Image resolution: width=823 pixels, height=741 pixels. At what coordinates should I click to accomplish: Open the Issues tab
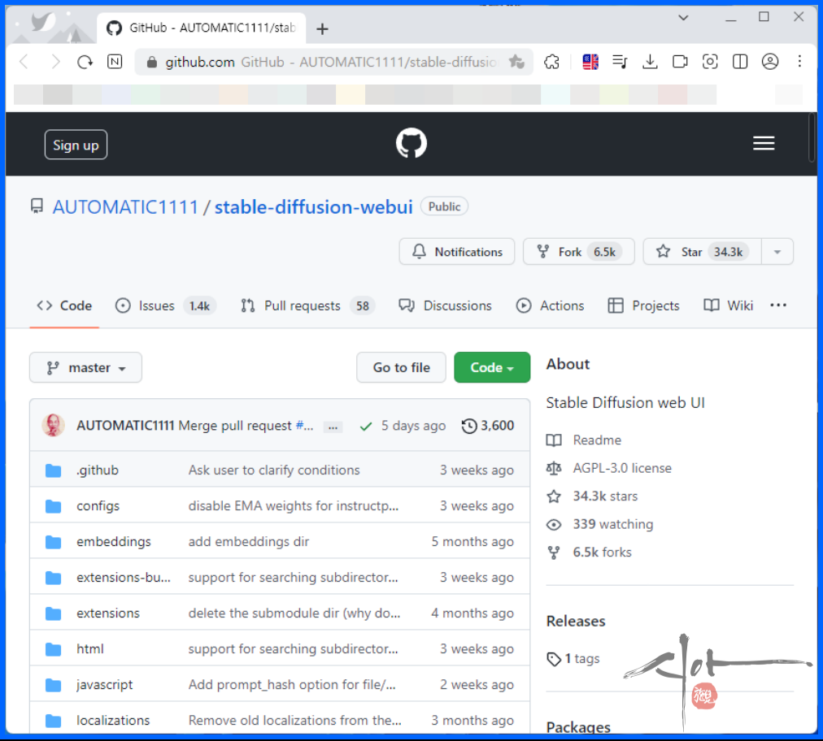(165, 305)
